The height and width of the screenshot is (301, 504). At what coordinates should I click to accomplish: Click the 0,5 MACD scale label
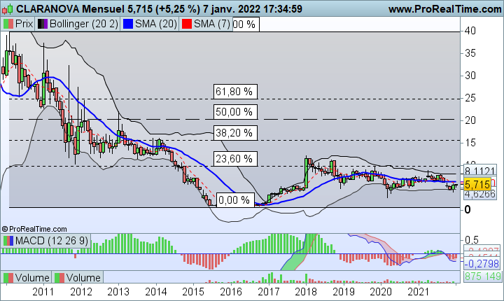click(x=472, y=240)
